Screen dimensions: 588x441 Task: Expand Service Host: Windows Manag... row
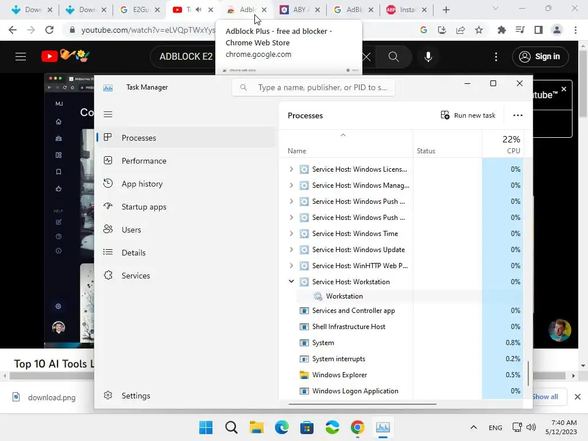(291, 185)
